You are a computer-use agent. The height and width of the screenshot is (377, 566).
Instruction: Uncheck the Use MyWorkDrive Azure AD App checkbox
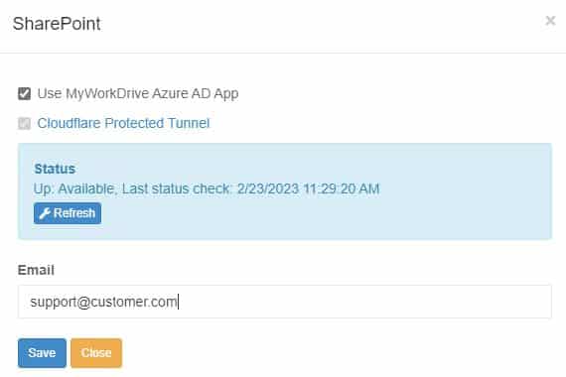pos(24,94)
